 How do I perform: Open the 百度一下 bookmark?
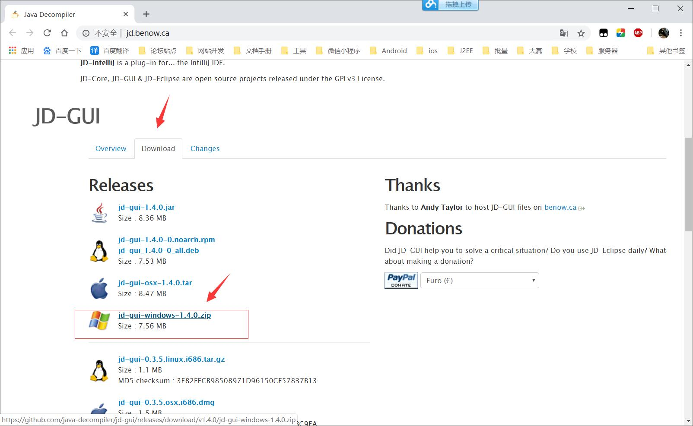62,50
